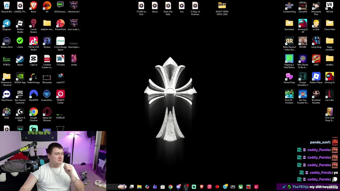The width and height of the screenshot is (340, 191).
Task: Open Escape Simulator 2 shortcut
Action: click(x=303, y=79)
